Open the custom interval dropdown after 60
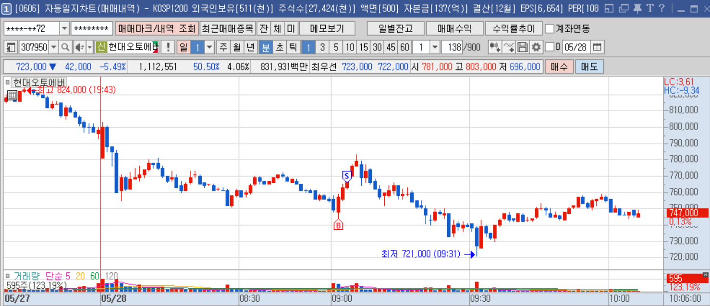 tap(435, 47)
